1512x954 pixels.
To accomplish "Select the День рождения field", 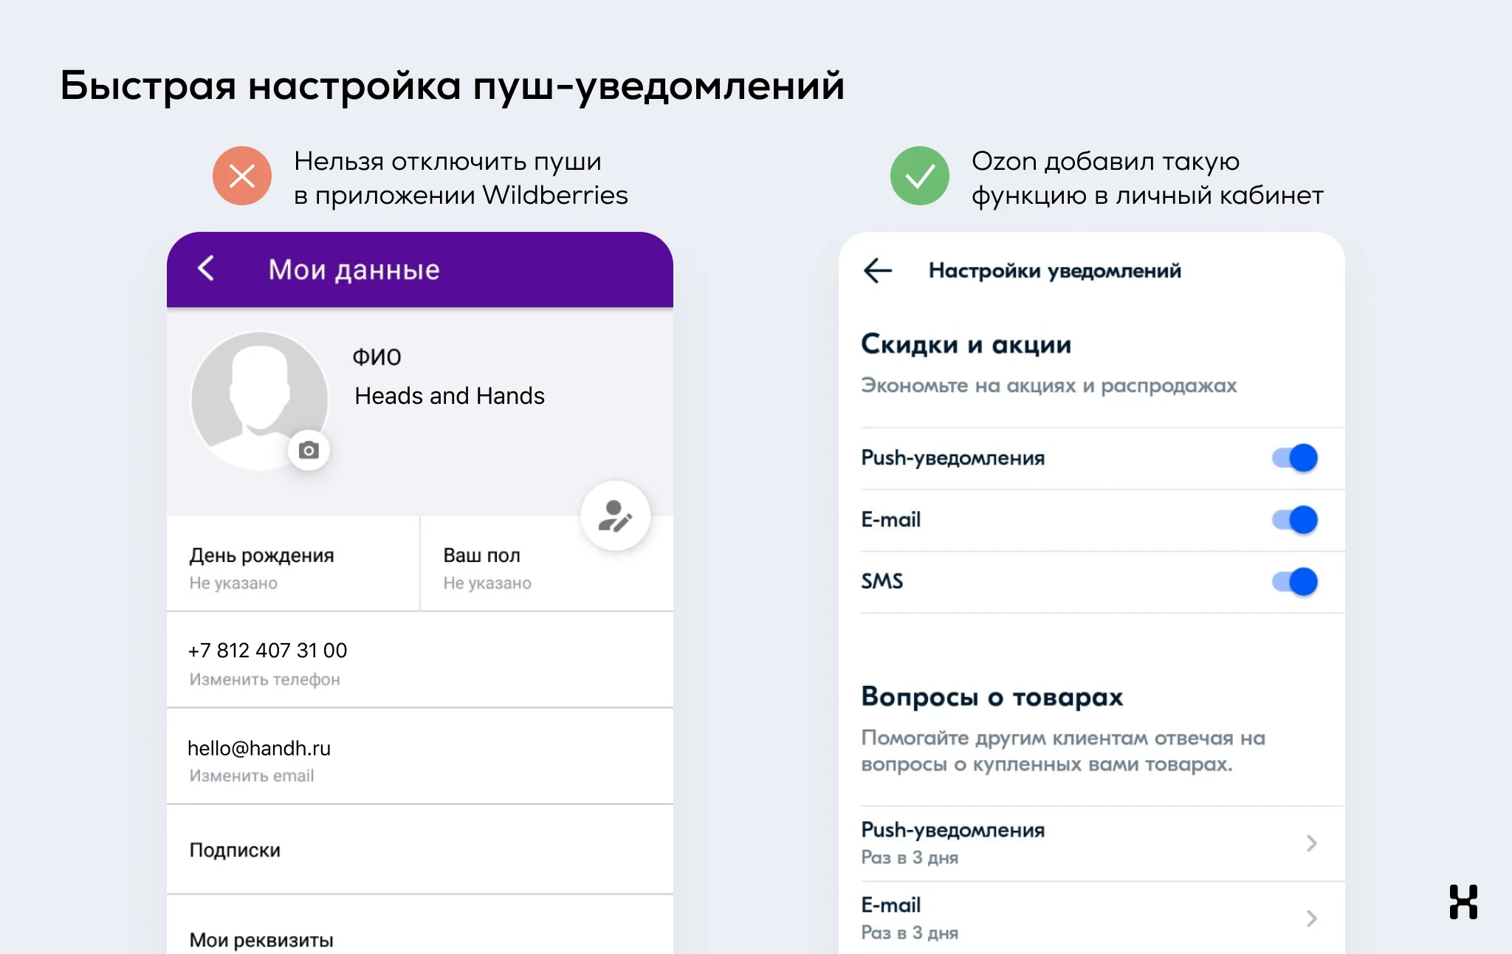I will click(293, 564).
